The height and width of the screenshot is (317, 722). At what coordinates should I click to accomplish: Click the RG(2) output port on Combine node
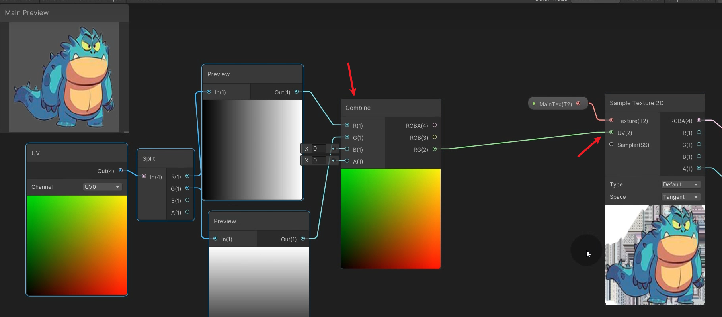[x=435, y=149]
